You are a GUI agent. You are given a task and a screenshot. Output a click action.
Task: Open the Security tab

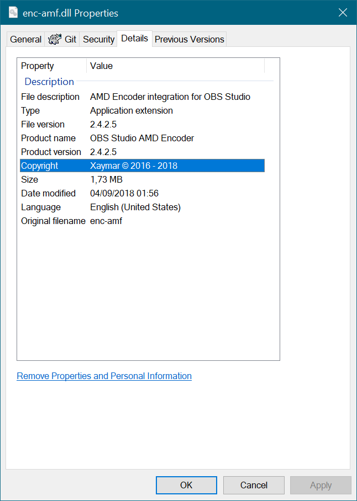pyautogui.click(x=98, y=39)
